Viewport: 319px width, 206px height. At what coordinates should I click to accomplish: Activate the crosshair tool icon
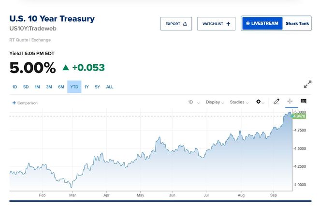[290, 101]
